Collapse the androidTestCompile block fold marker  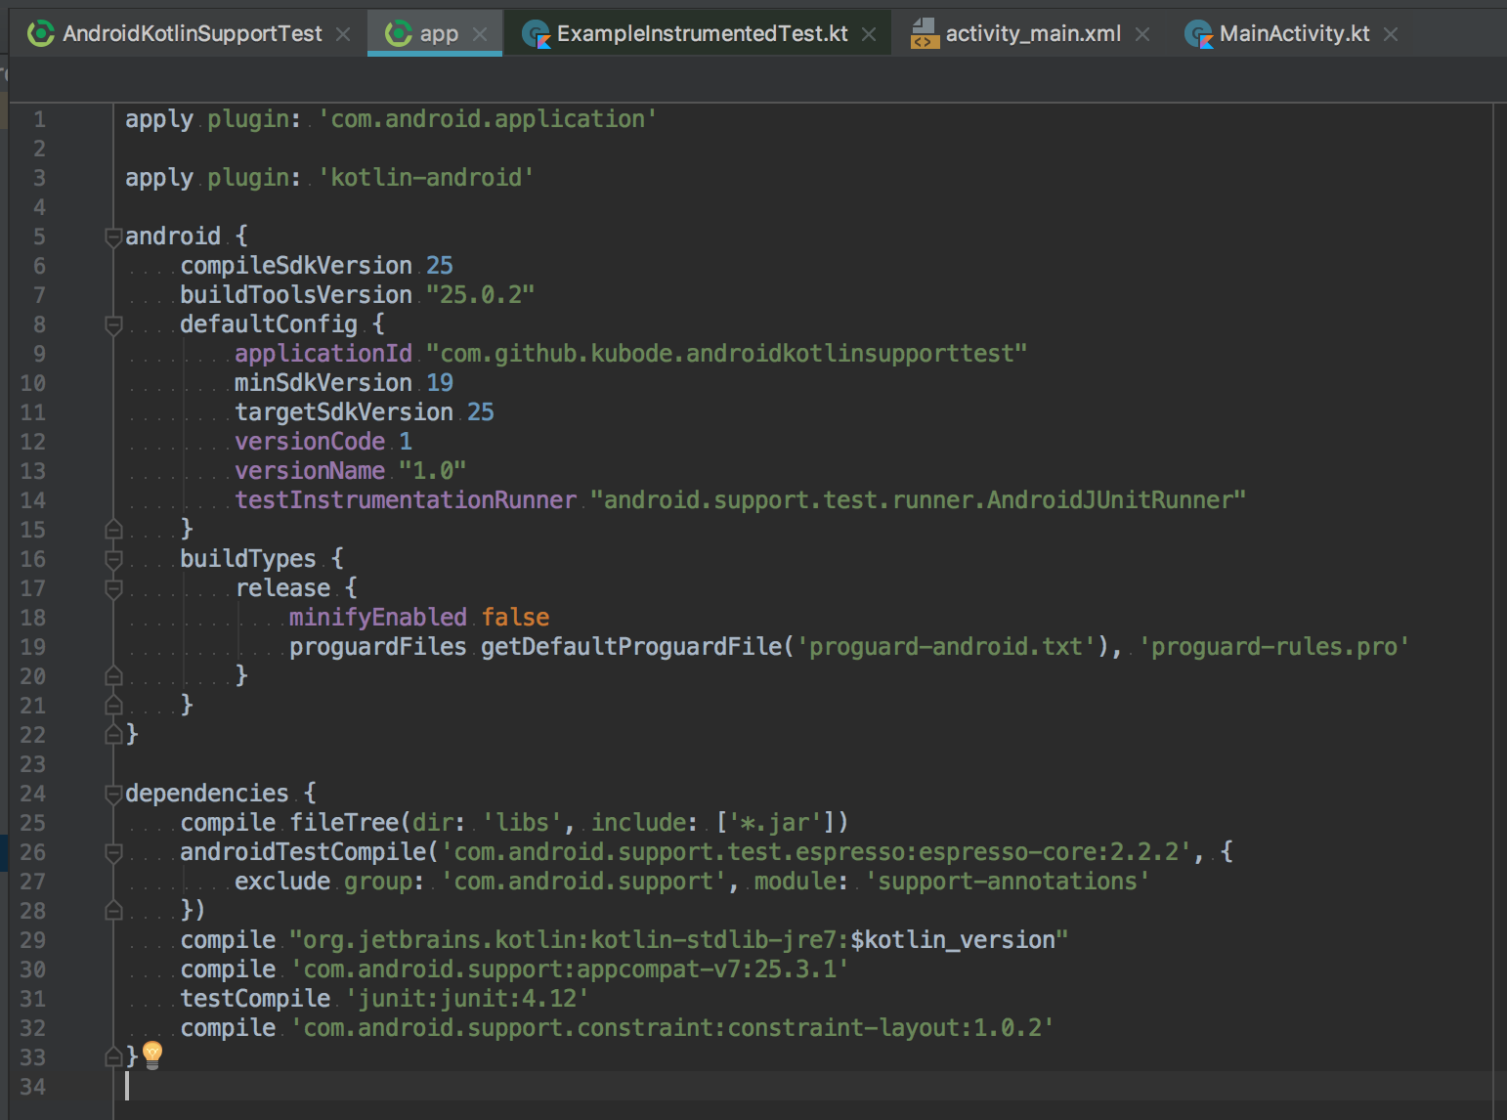(113, 852)
